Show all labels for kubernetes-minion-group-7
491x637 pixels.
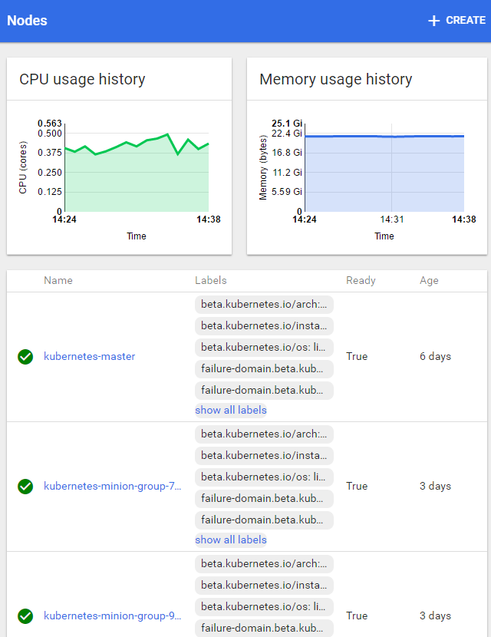click(230, 540)
